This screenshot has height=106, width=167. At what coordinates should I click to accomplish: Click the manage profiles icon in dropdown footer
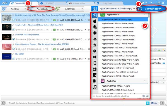click(x=147, y=96)
